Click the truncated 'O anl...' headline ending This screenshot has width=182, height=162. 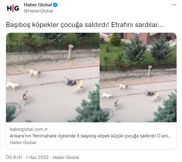[164, 136]
